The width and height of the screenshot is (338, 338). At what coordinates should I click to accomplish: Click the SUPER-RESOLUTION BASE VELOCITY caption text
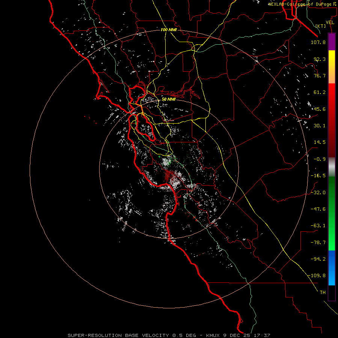[x=118, y=335]
